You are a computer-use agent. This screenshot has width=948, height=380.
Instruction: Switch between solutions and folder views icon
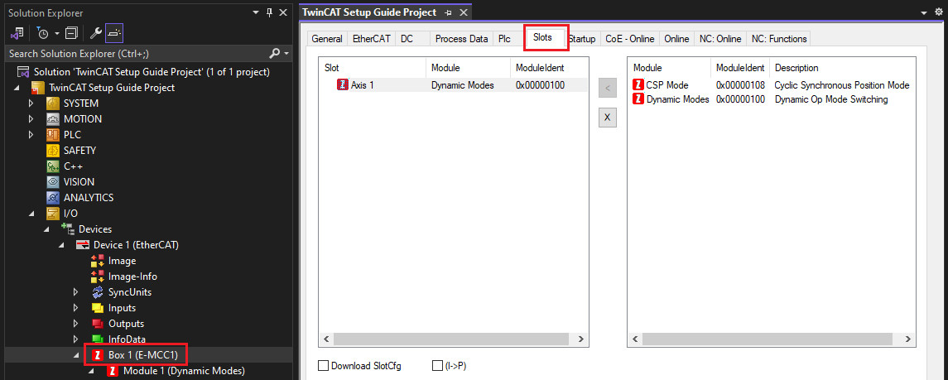click(x=17, y=32)
